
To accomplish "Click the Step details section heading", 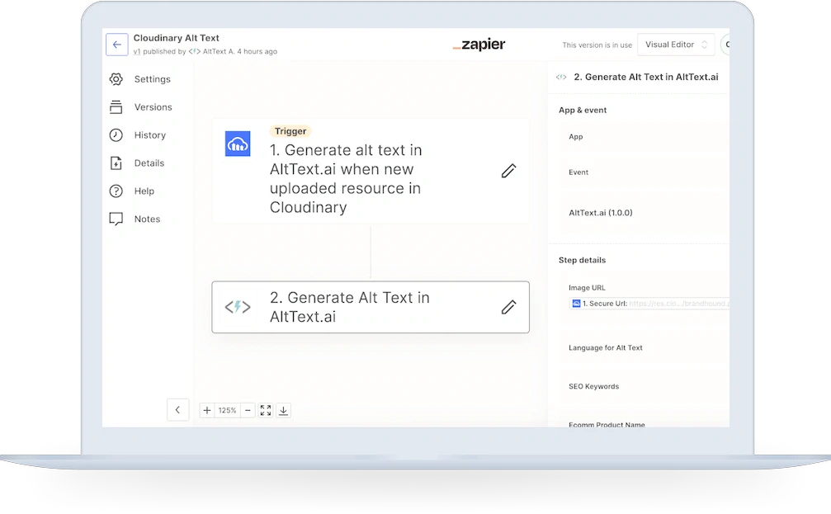I will click(x=582, y=260).
